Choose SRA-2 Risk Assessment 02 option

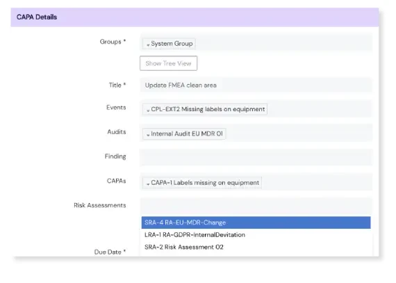coord(256,247)
